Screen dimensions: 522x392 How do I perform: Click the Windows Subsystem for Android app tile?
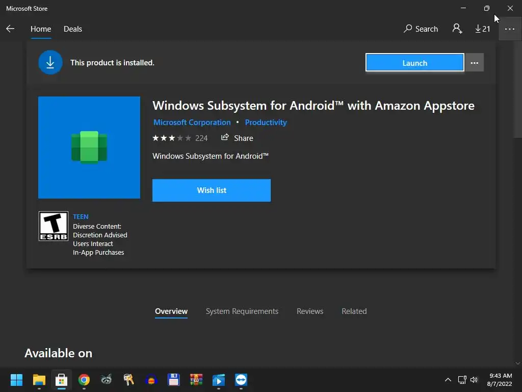pos(89,148)
